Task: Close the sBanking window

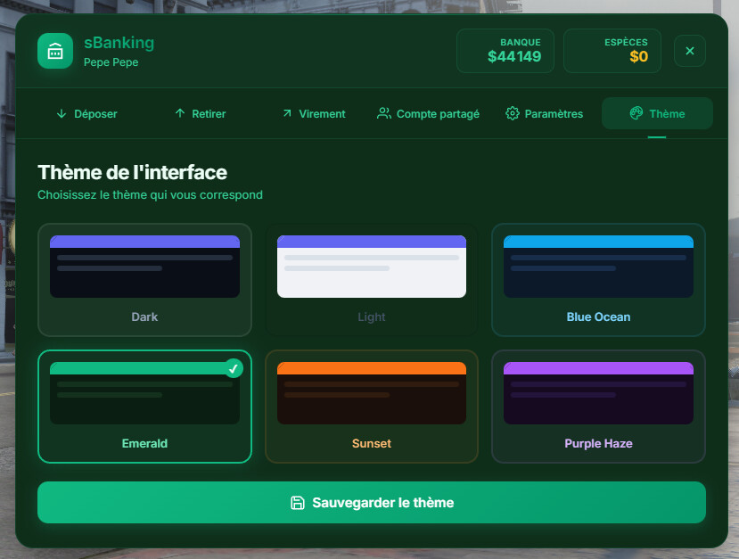Action: (x=689, y=51)
